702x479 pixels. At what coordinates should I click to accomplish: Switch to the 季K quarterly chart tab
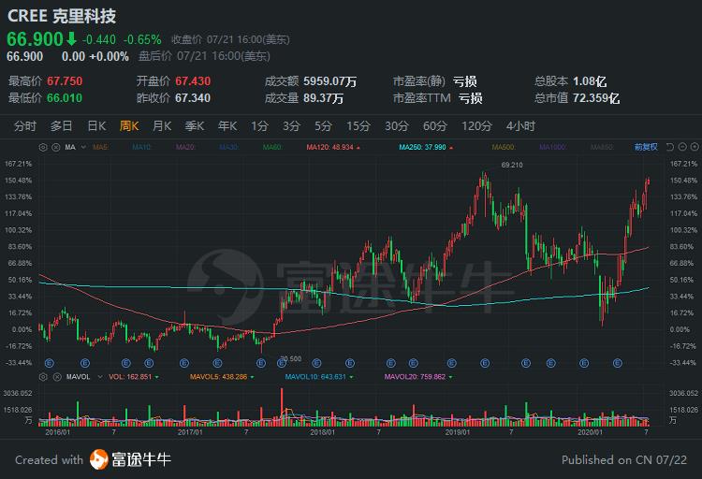point(195,126)
